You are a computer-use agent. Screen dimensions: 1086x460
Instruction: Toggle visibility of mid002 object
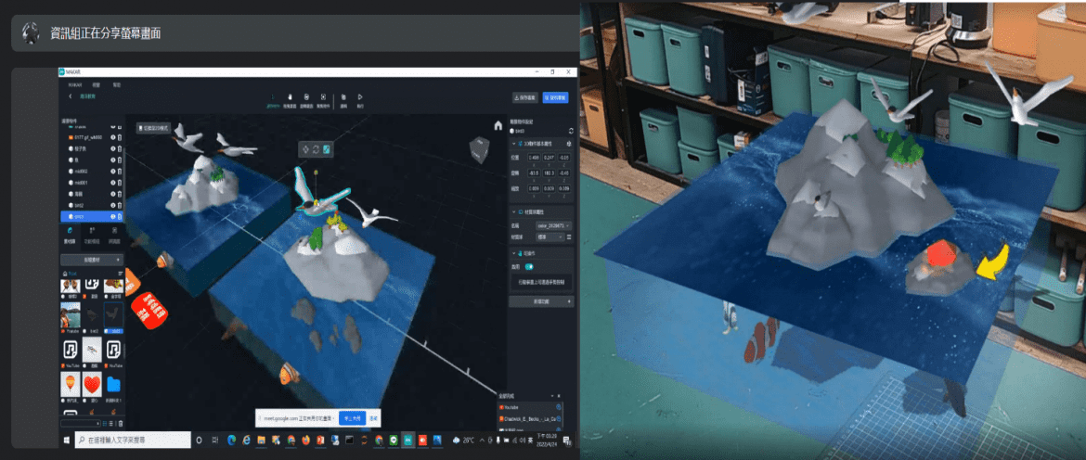113,171
